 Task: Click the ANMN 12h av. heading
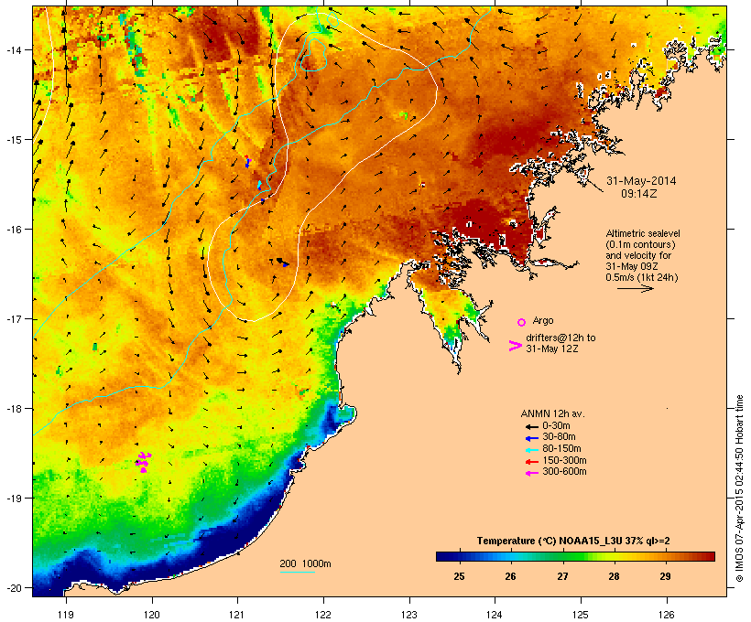tap(552, 413)
